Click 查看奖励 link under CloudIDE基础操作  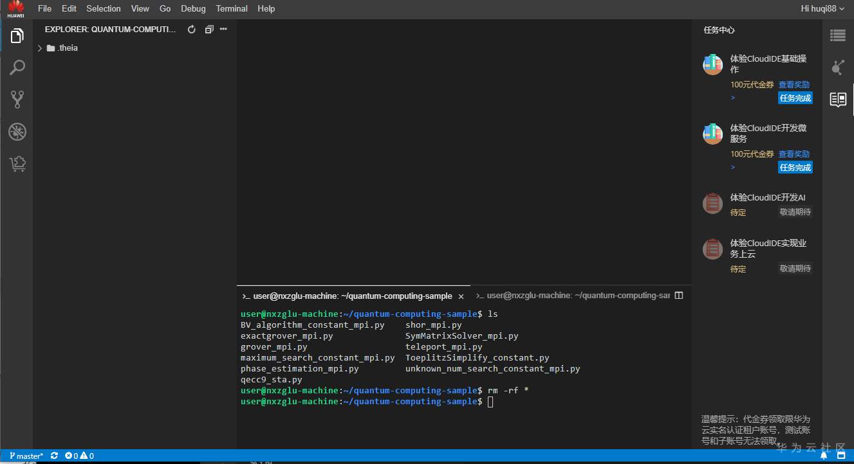tap(794, 85)
